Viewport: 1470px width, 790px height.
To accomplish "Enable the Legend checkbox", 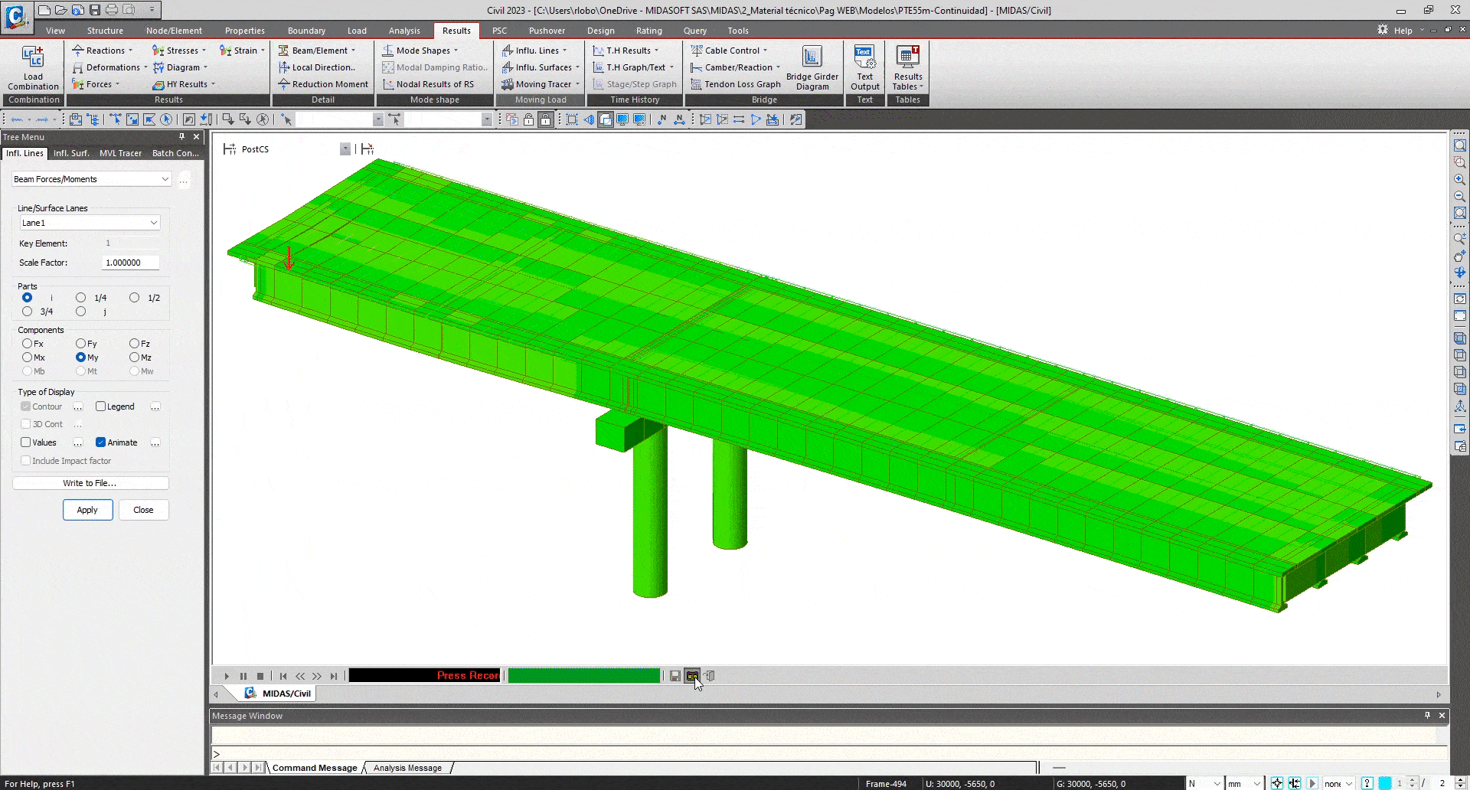I will pos(100,406).
